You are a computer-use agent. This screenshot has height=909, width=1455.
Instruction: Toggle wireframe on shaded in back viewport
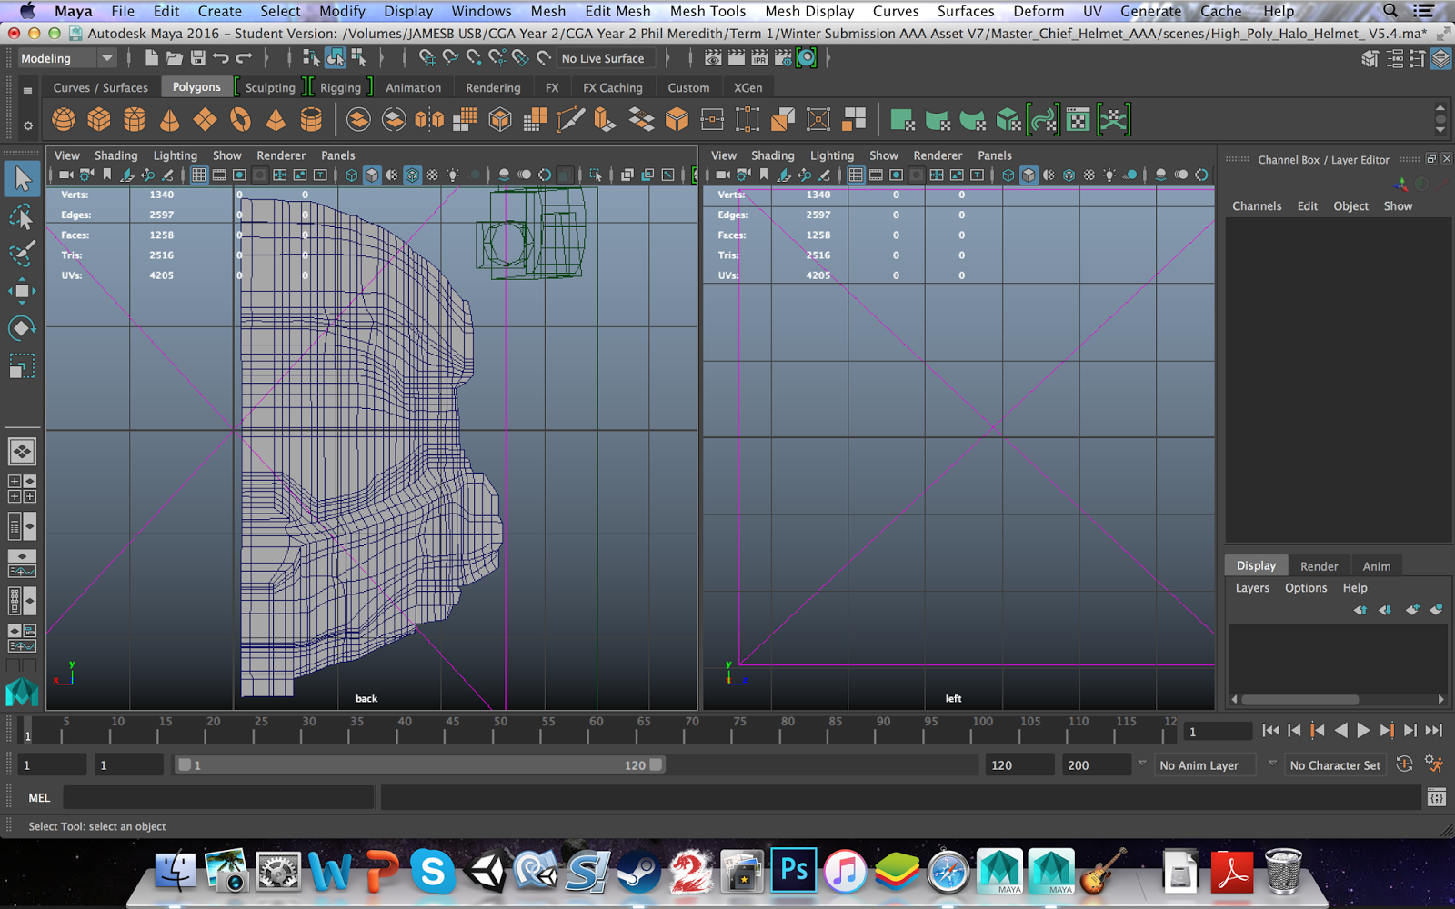412,175
